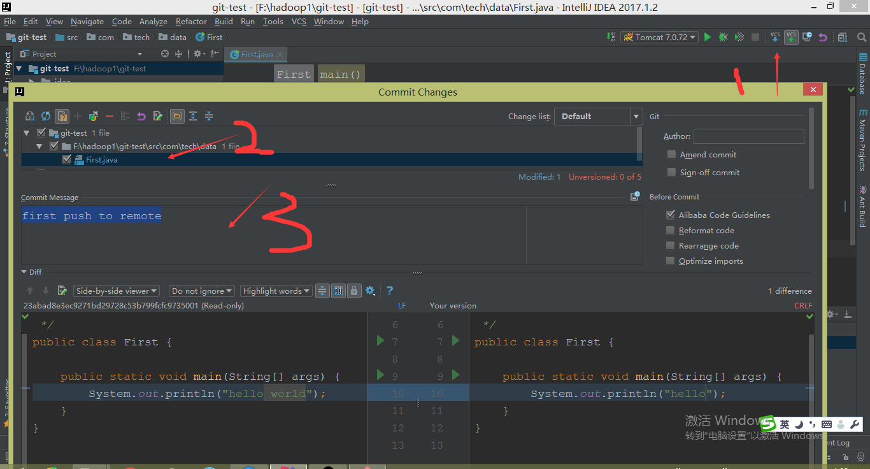The width and height of the screenshot is (870, 469).
Task: Click Jump to Source icon in Diff toolbar
Action: (x=62, y=291)
